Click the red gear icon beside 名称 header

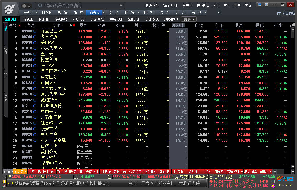coord(74,25)
